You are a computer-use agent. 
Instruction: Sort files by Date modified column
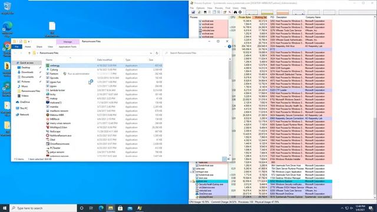(x=104, y=59)
